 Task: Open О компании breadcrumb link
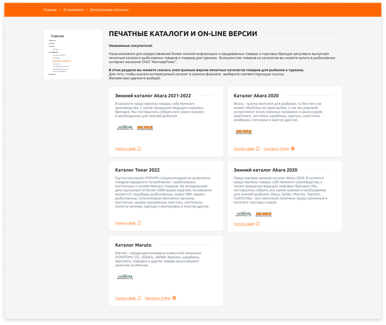coord(73,9)
